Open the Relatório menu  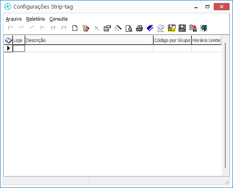(x=36, y=19)
